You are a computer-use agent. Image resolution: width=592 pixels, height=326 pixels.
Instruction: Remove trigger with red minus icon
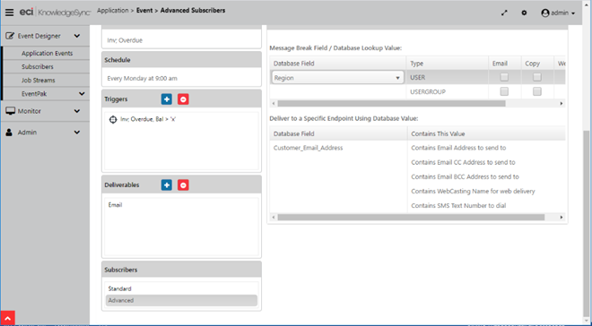coord(183,99)
